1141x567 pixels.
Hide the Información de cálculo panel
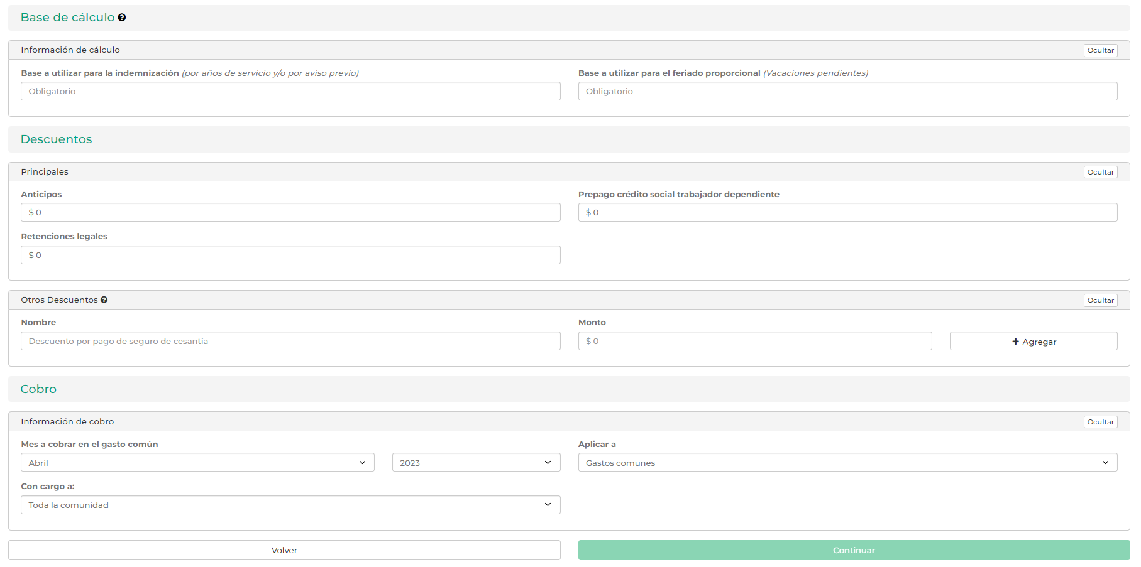click(x=1100, y=50)
